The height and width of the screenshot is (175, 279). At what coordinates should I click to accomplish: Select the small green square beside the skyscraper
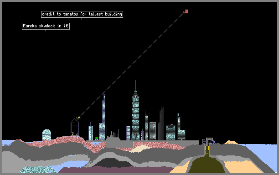[x=97, y=138]
